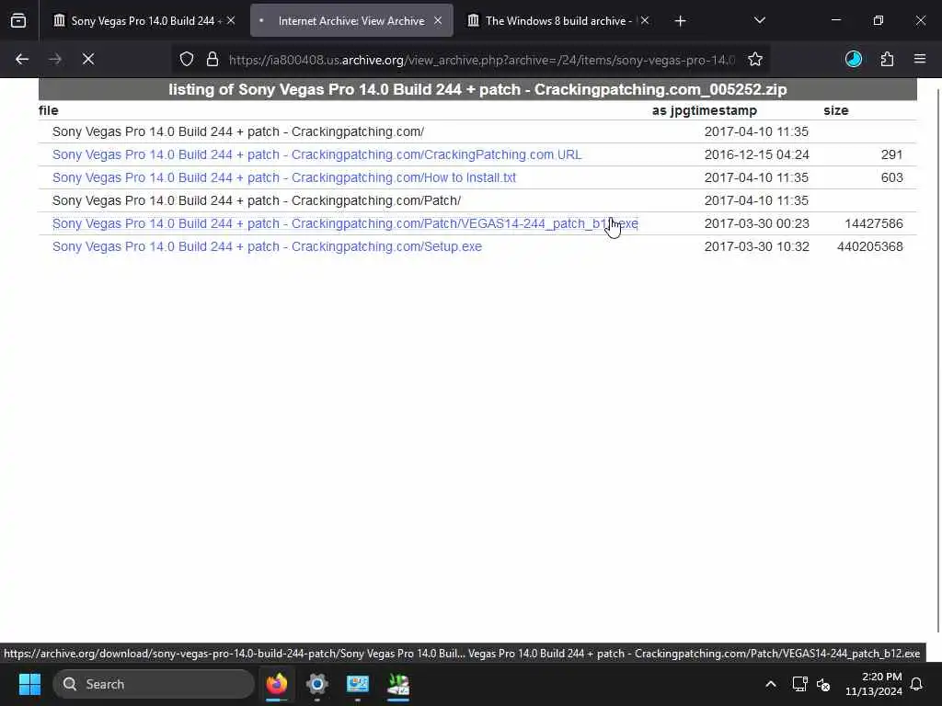Open the network status tray icon

pyautogui.click(x=799, y=684)
